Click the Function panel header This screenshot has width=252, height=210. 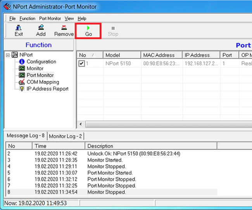click(38, 45)
